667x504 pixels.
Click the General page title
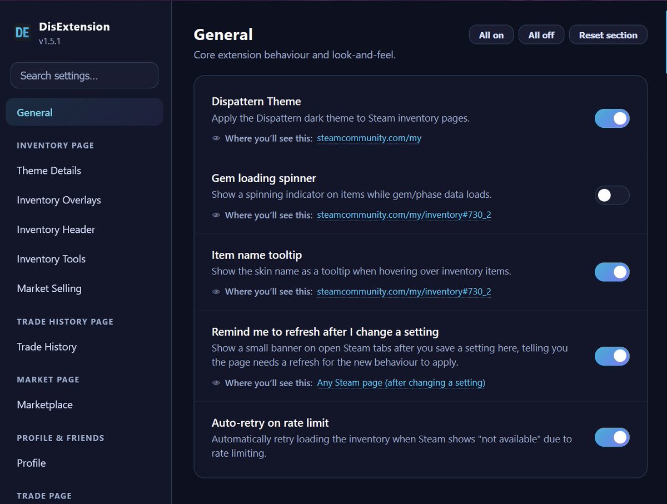point(223,34)
